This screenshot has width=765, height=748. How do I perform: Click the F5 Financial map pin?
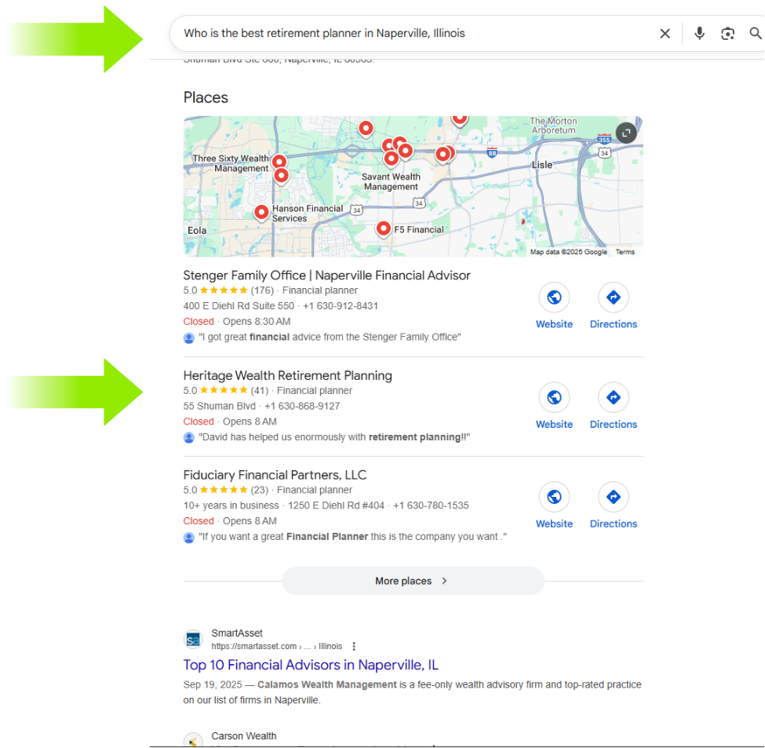pos(384,229)
